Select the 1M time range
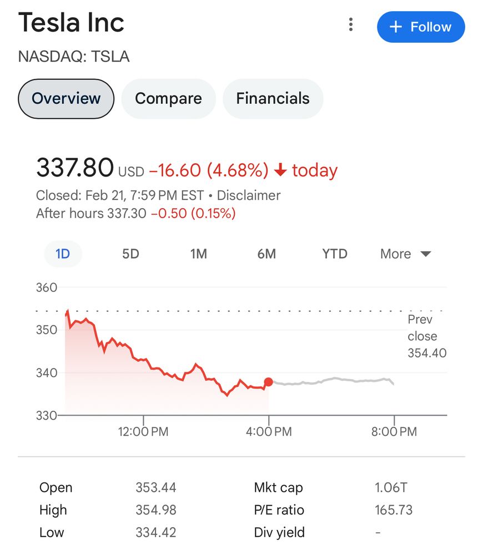 click(198, 254)
